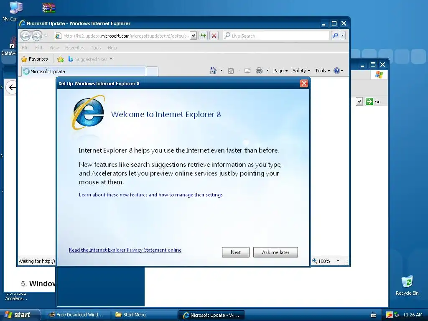Click the Print icon

click(259, 71)
